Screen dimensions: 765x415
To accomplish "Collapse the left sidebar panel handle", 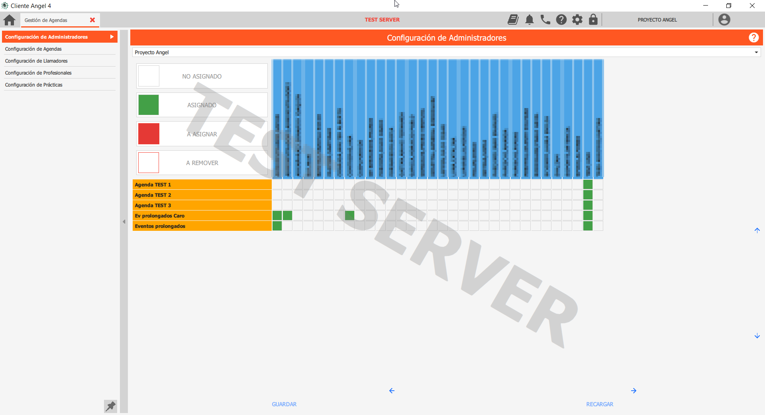I will pyautogui.click(x=124, y=222).
